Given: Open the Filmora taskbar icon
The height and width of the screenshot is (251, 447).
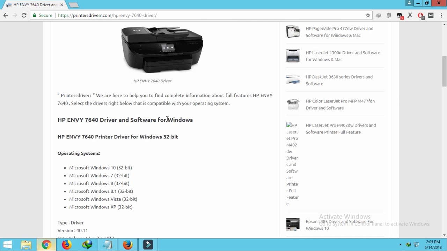Looking at the screenshot, I should [148, 245].
